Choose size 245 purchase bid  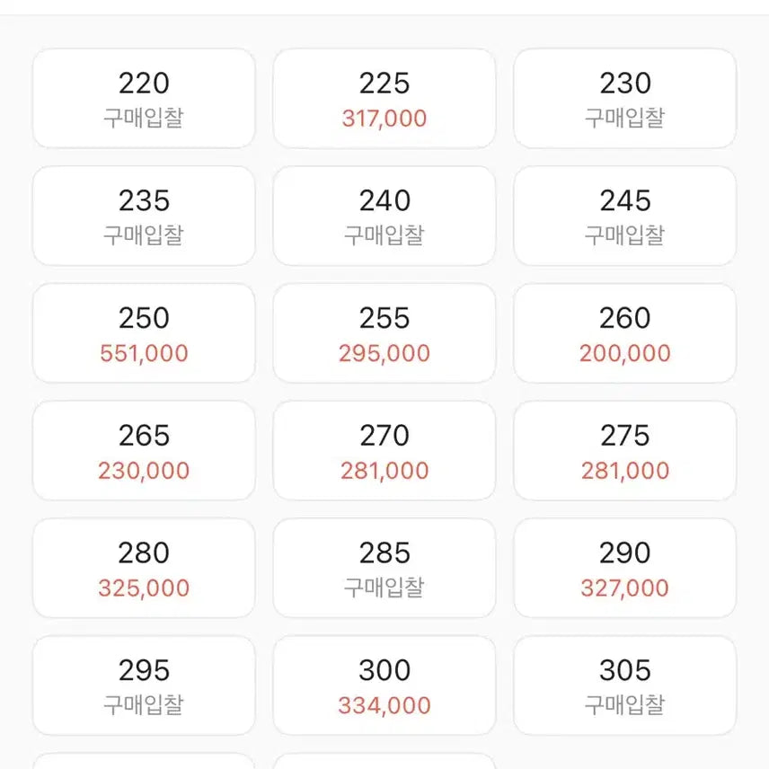pyautogui.click(x=625, y=216)
